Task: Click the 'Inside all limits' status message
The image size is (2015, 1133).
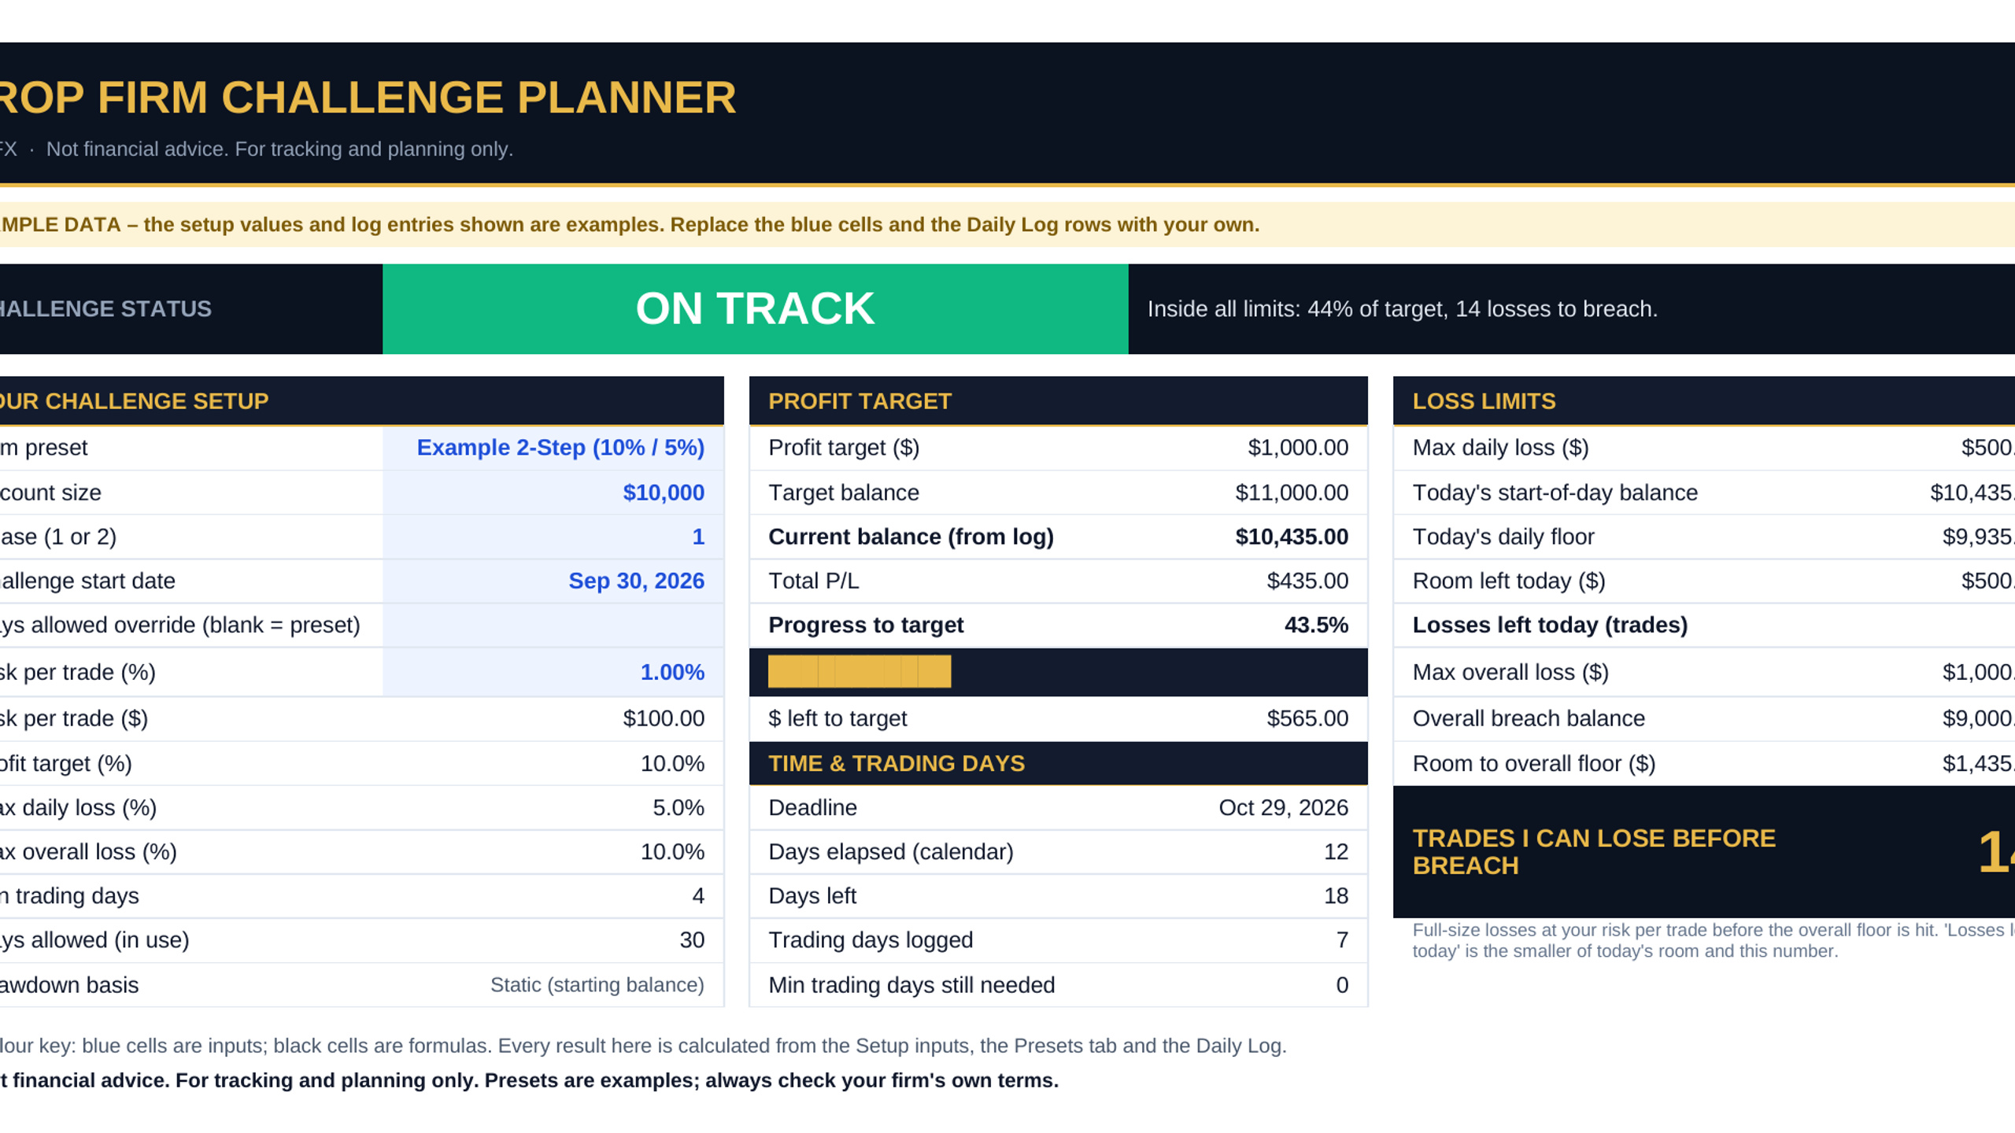Action: 1402,309
